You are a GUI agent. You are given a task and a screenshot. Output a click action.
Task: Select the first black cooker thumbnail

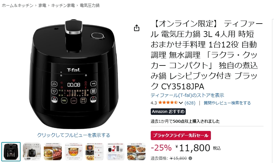pos(11,152)
